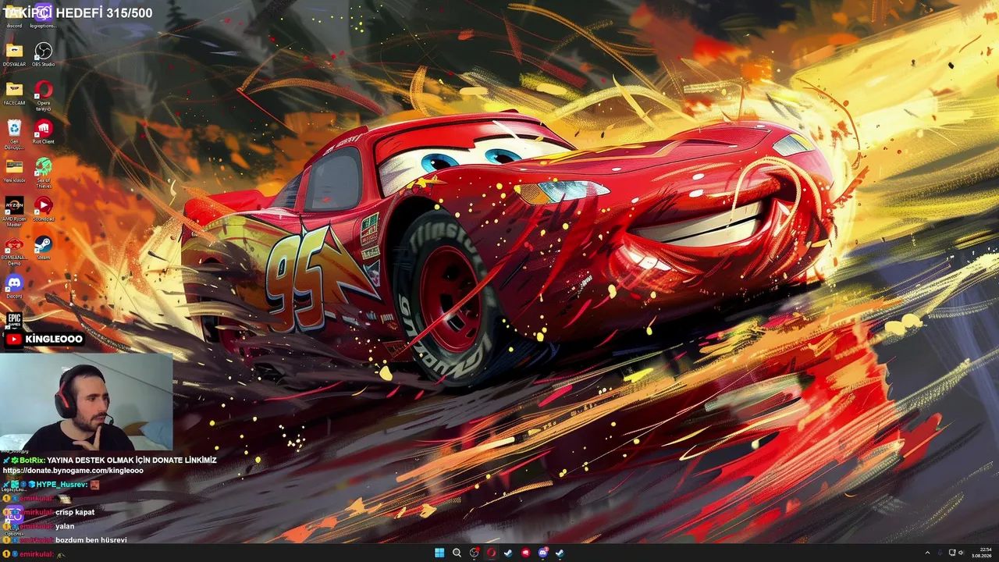Open the Soundpad desktop shortcut

(43, 208)
